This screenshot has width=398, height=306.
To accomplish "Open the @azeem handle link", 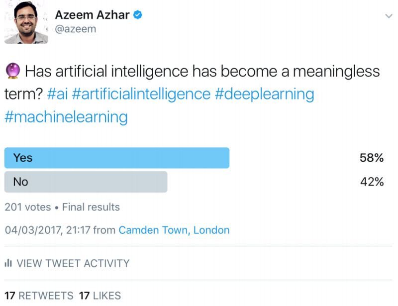I will [x=76, y=29].
